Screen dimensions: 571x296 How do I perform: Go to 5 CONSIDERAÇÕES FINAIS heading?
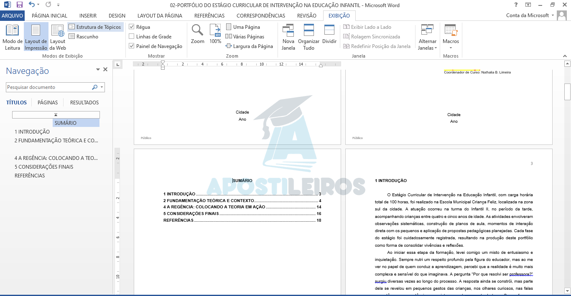tap(44, 167)
